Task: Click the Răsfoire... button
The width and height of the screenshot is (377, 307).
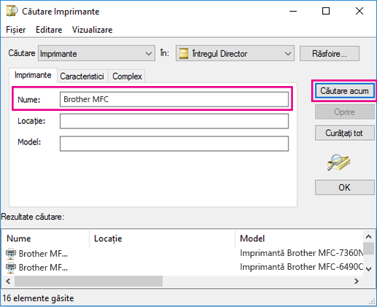Action: click(330, 53)
